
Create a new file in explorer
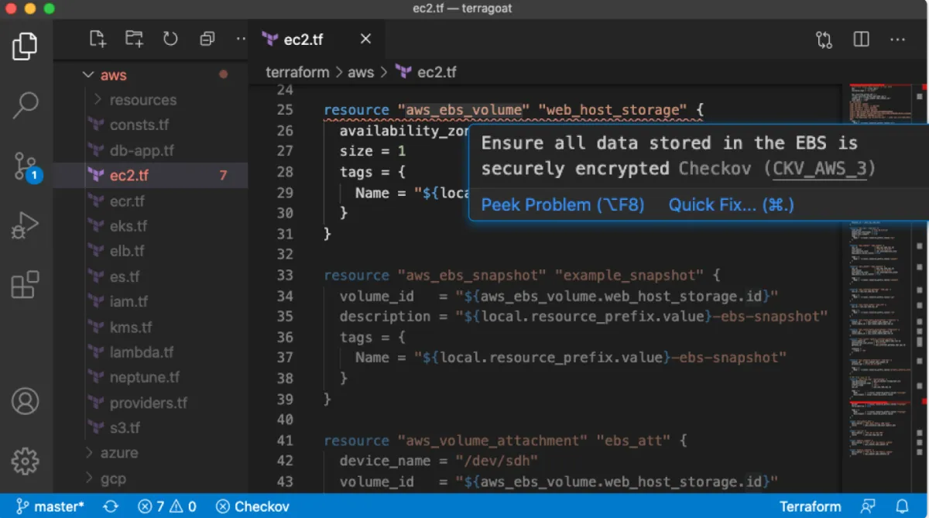[x=98, y=39]
